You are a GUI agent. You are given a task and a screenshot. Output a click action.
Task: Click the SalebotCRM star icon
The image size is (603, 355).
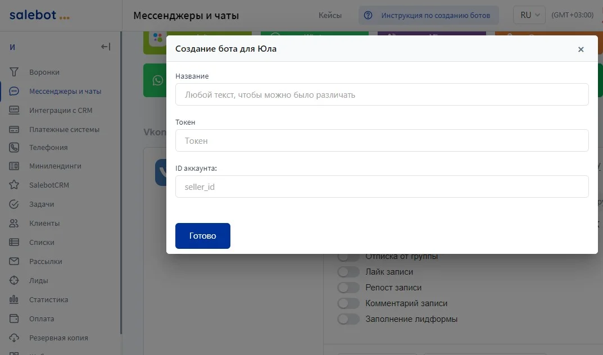(x=15, y=185)
